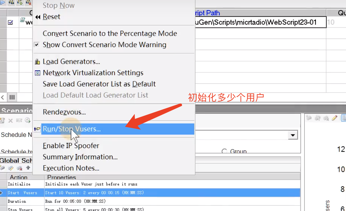The width and height of the screenshot is (346, 211).
Task: Click the quantity cell showing 10
Action: pyautogui.click(x=336, y=22)
